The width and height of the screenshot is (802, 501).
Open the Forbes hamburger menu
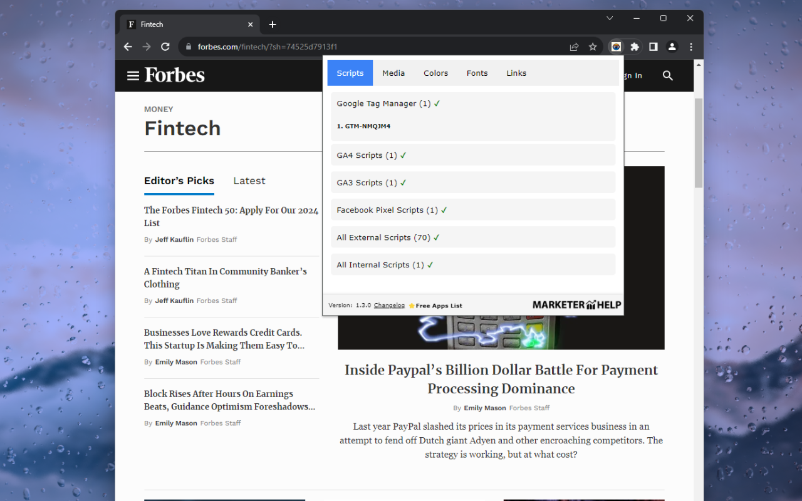[x=133, y=76]
